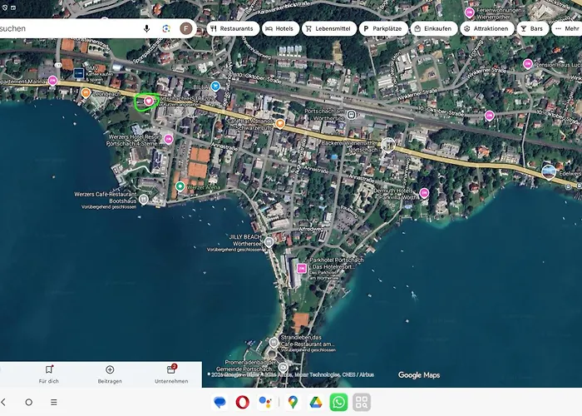This screenshot has width=582, height=416.
Task: Filter map by Restaurants chip
Action: (x=232, y=28)
